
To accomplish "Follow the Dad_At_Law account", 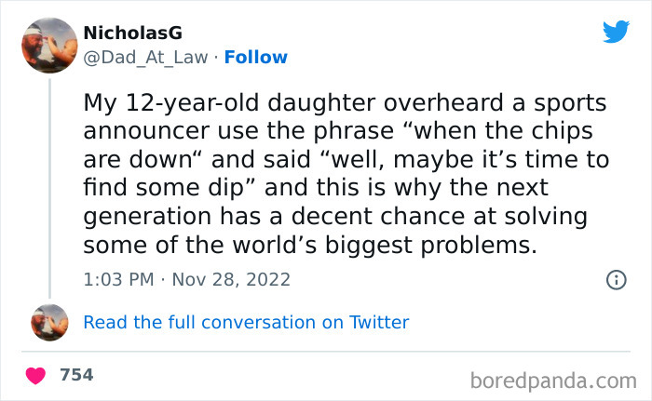I will click(x=254, y=58).
